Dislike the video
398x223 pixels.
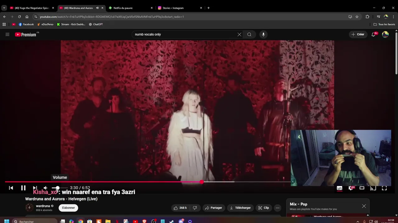coord(195,208)
